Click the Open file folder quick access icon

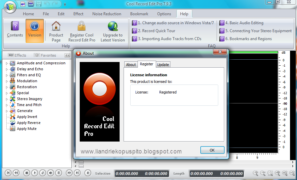click(x=31, y=4)
